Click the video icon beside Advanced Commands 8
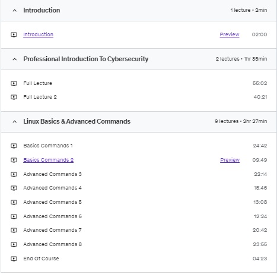This screenshot has width=277, height=274. point(14,244)
